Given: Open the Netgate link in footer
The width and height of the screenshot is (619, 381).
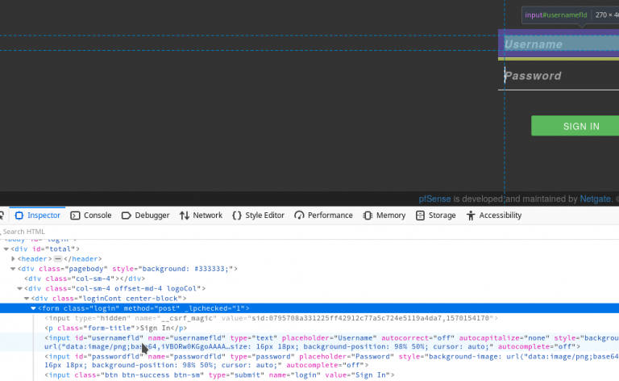Looking at the screenshot, I should [596, 199].
